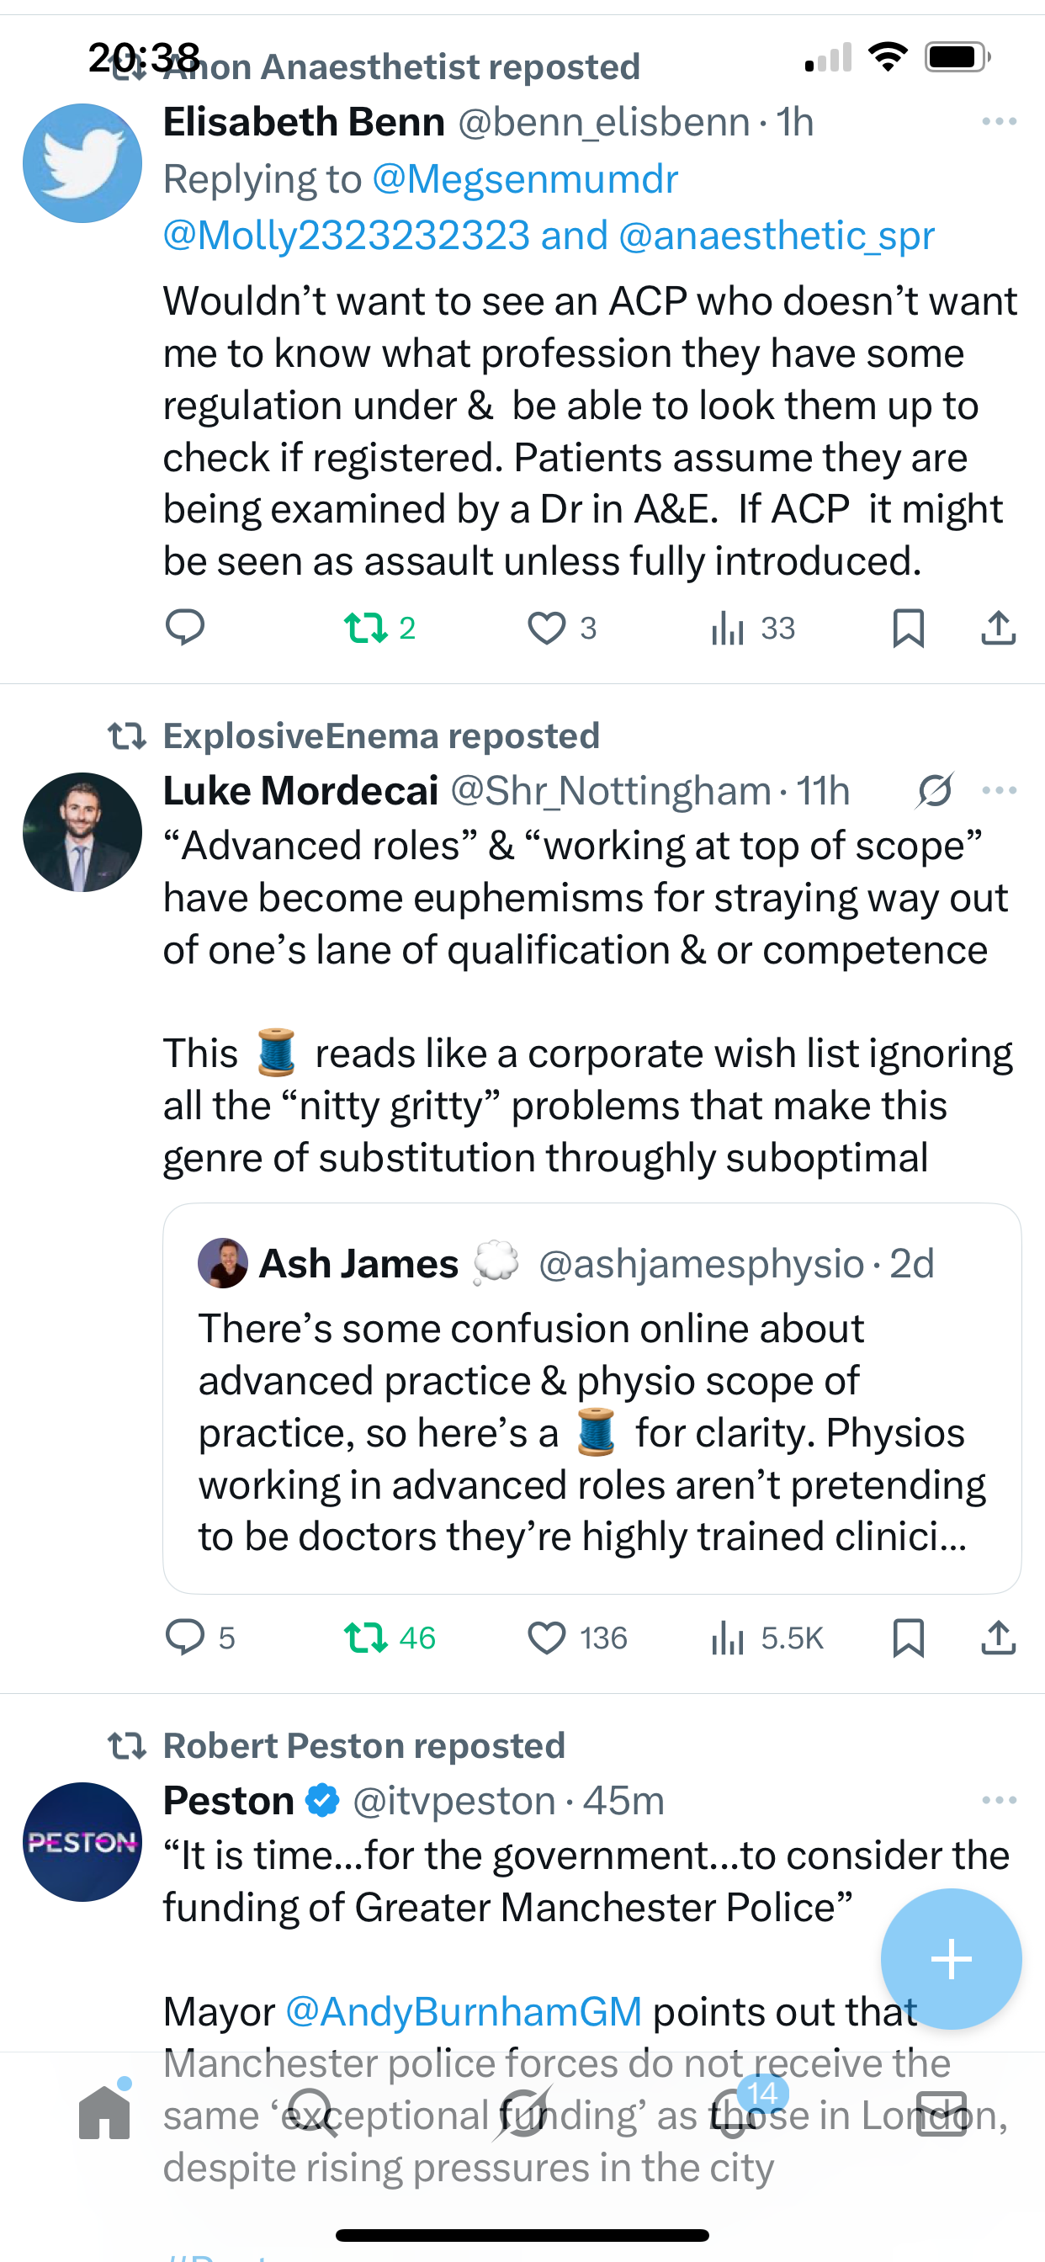Viewport: 1045px width, 2262px height.
Task: Open the Notifications tab
Action: tap(733, 2114)
